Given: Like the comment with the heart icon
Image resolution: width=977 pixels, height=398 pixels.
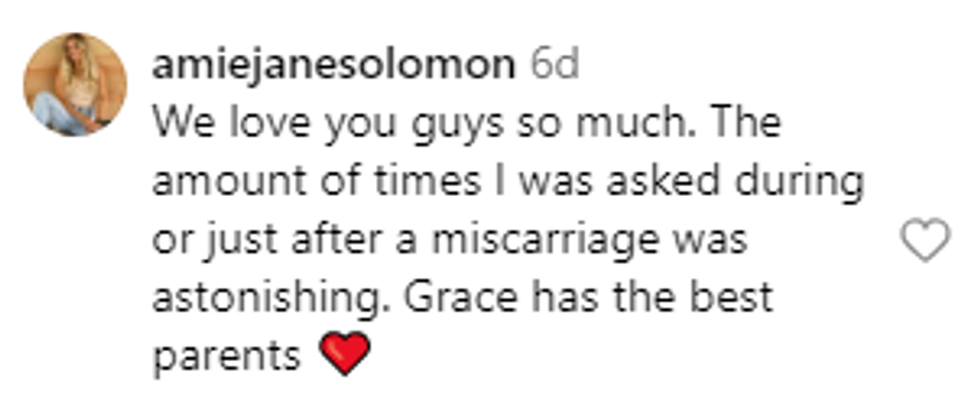Looking at the screenshot, I should tap(925, 241).
